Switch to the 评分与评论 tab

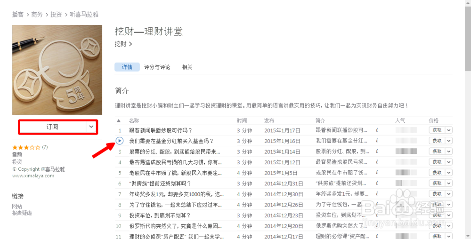157,67
